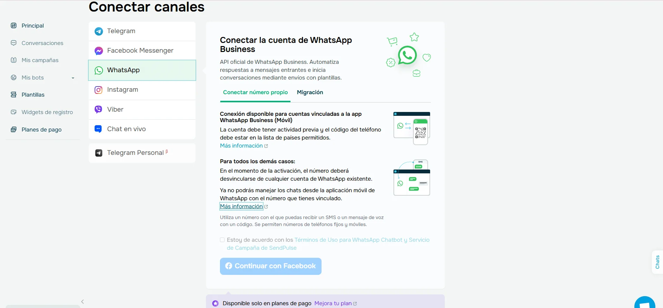Image resolution: width=663 pixels, height=308 pixels.
Task: Open the Chats side tab
Action: tap(657, 262)
